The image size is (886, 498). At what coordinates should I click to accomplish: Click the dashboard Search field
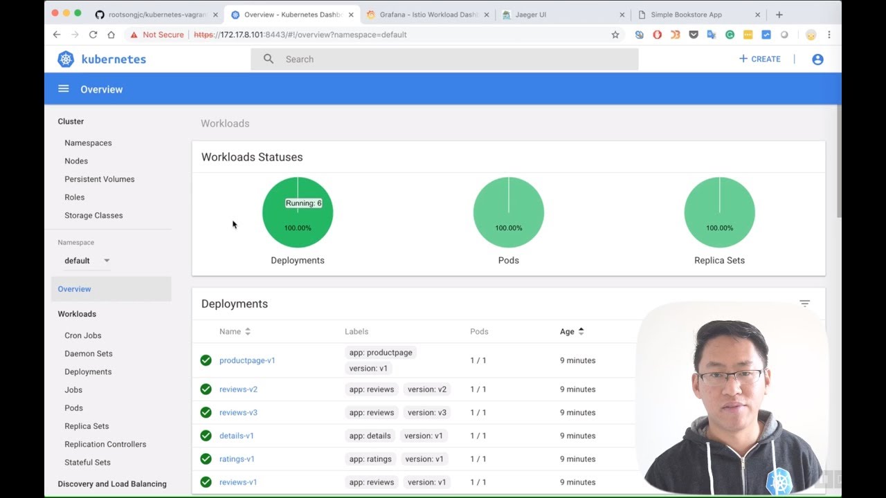click(444, 59)
